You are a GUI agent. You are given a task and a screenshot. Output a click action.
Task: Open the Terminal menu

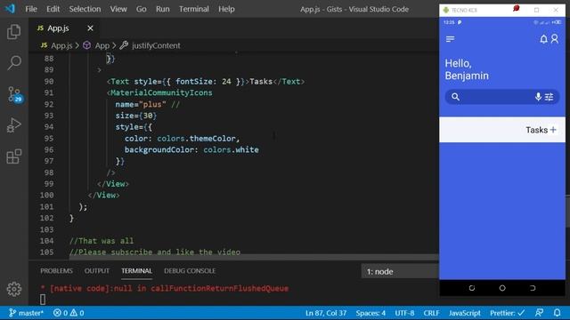(194, 9)
